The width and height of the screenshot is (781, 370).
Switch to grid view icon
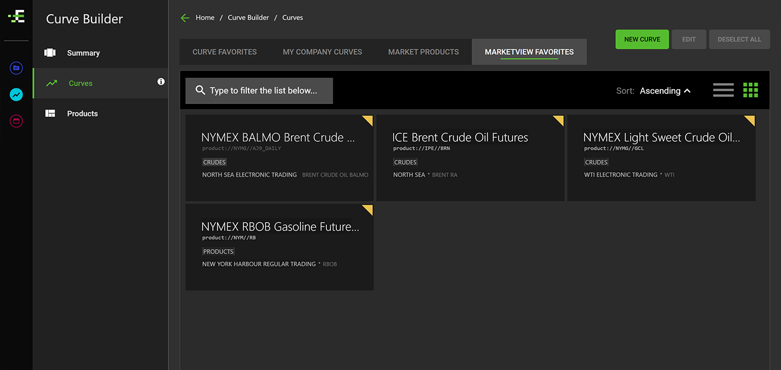[x=750, y=90]
